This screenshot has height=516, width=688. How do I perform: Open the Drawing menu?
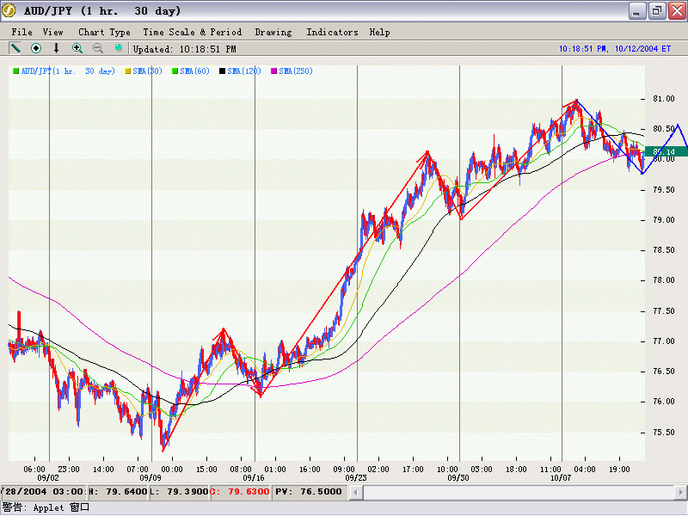tap(273, 32)
